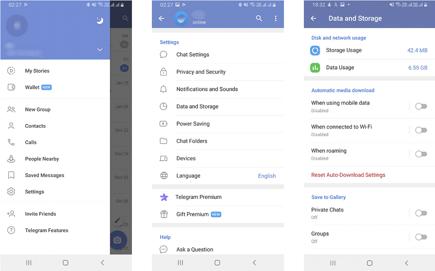Tap profile avatar in Settings header
435x271 pixels.
pyautogui.click(x=181, y=19)
